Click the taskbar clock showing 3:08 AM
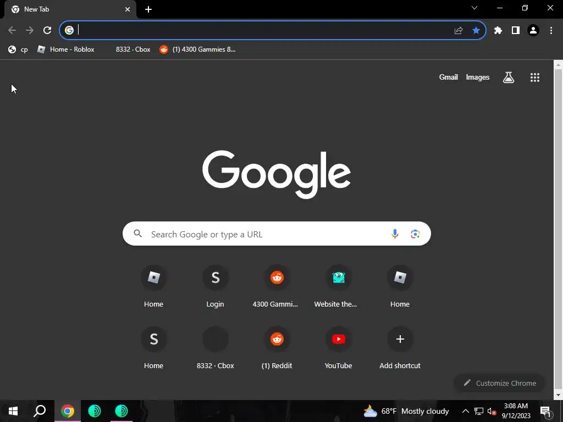563x422 pixels. coord(516,411)
